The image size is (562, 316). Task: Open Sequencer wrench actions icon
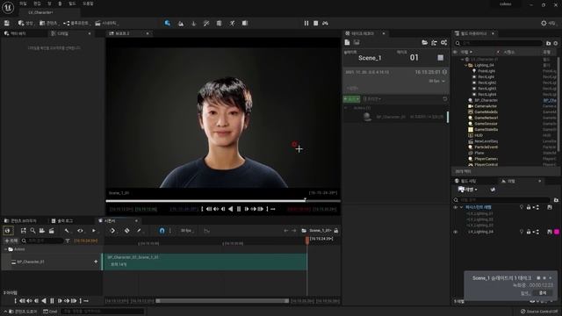(x=67, y=231)
